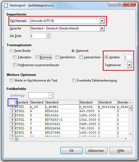
Task: Click the preview vertical scrollbar down arrow
Action: click(x=131, y=134)
